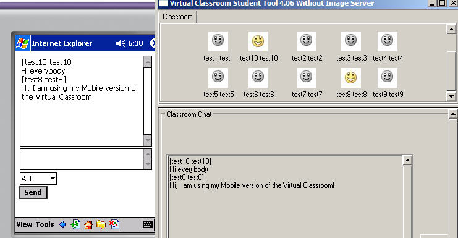Click the Classroom Chat box scroll-up arrow
This screenshot has width=458, height=238.
pyautogui.click(x=407, y=160)
